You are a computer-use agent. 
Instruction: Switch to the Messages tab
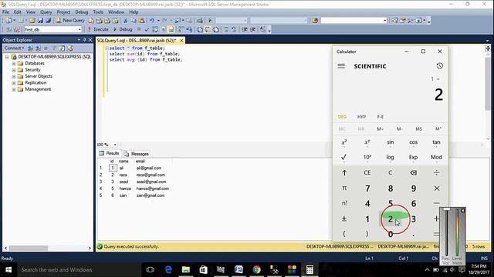137,154
